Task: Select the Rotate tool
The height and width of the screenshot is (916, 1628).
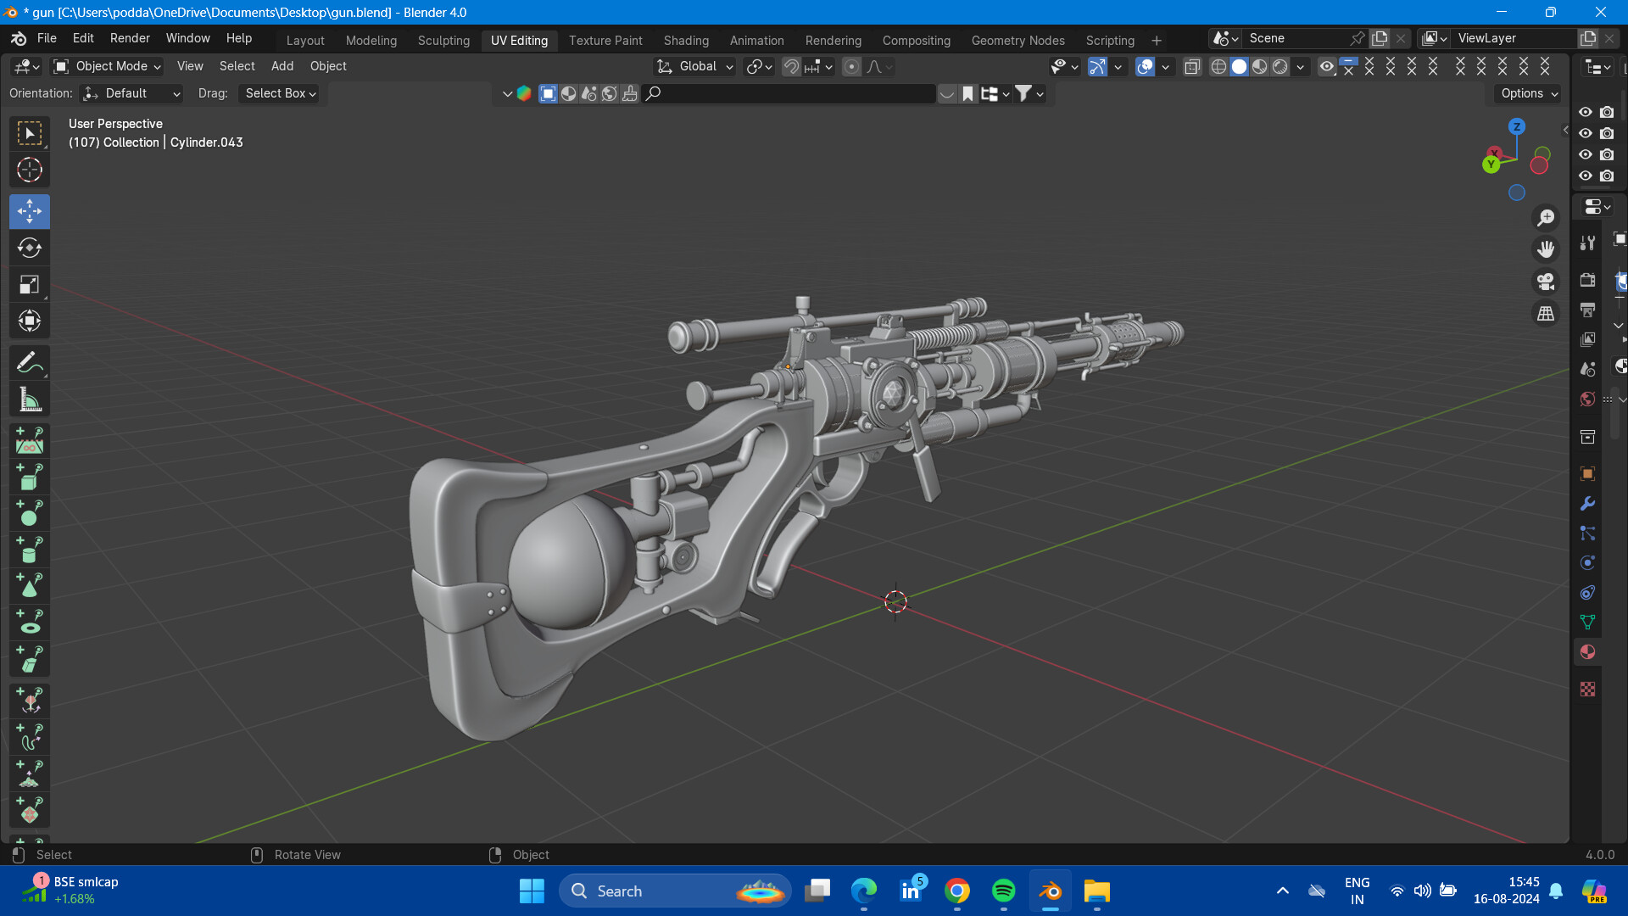Action: pyautogui.click(x=30, y=248)
